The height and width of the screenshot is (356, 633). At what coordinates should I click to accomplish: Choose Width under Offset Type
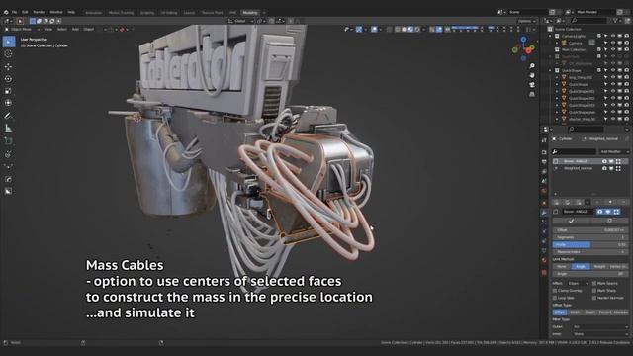click(x=575, y=312)
